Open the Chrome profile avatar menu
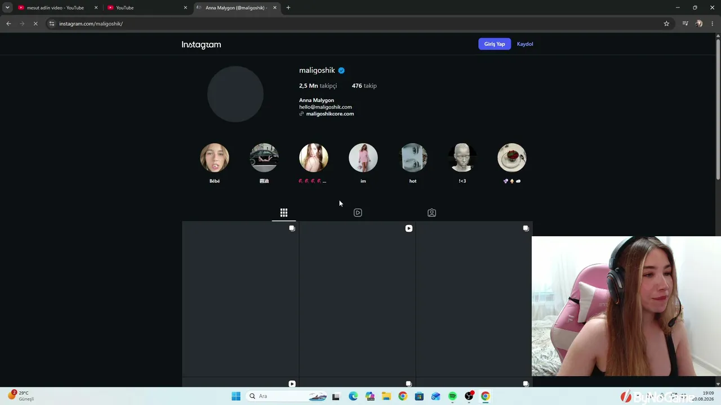The height and width of the screenshot is (405, 721). coord(699,24)
